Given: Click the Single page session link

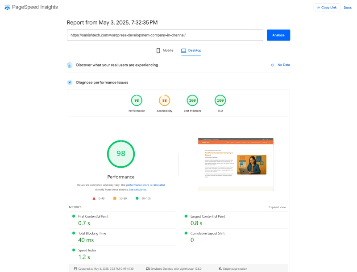Looking at the screenshot, I should click(x=235, y=269).
